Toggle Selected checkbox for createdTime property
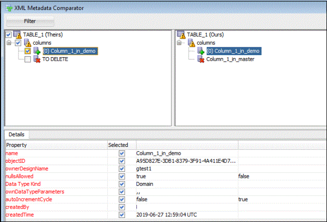The image size is (327, 222). coord(122,215)
